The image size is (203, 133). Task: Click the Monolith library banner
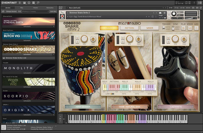click(29, 68)
